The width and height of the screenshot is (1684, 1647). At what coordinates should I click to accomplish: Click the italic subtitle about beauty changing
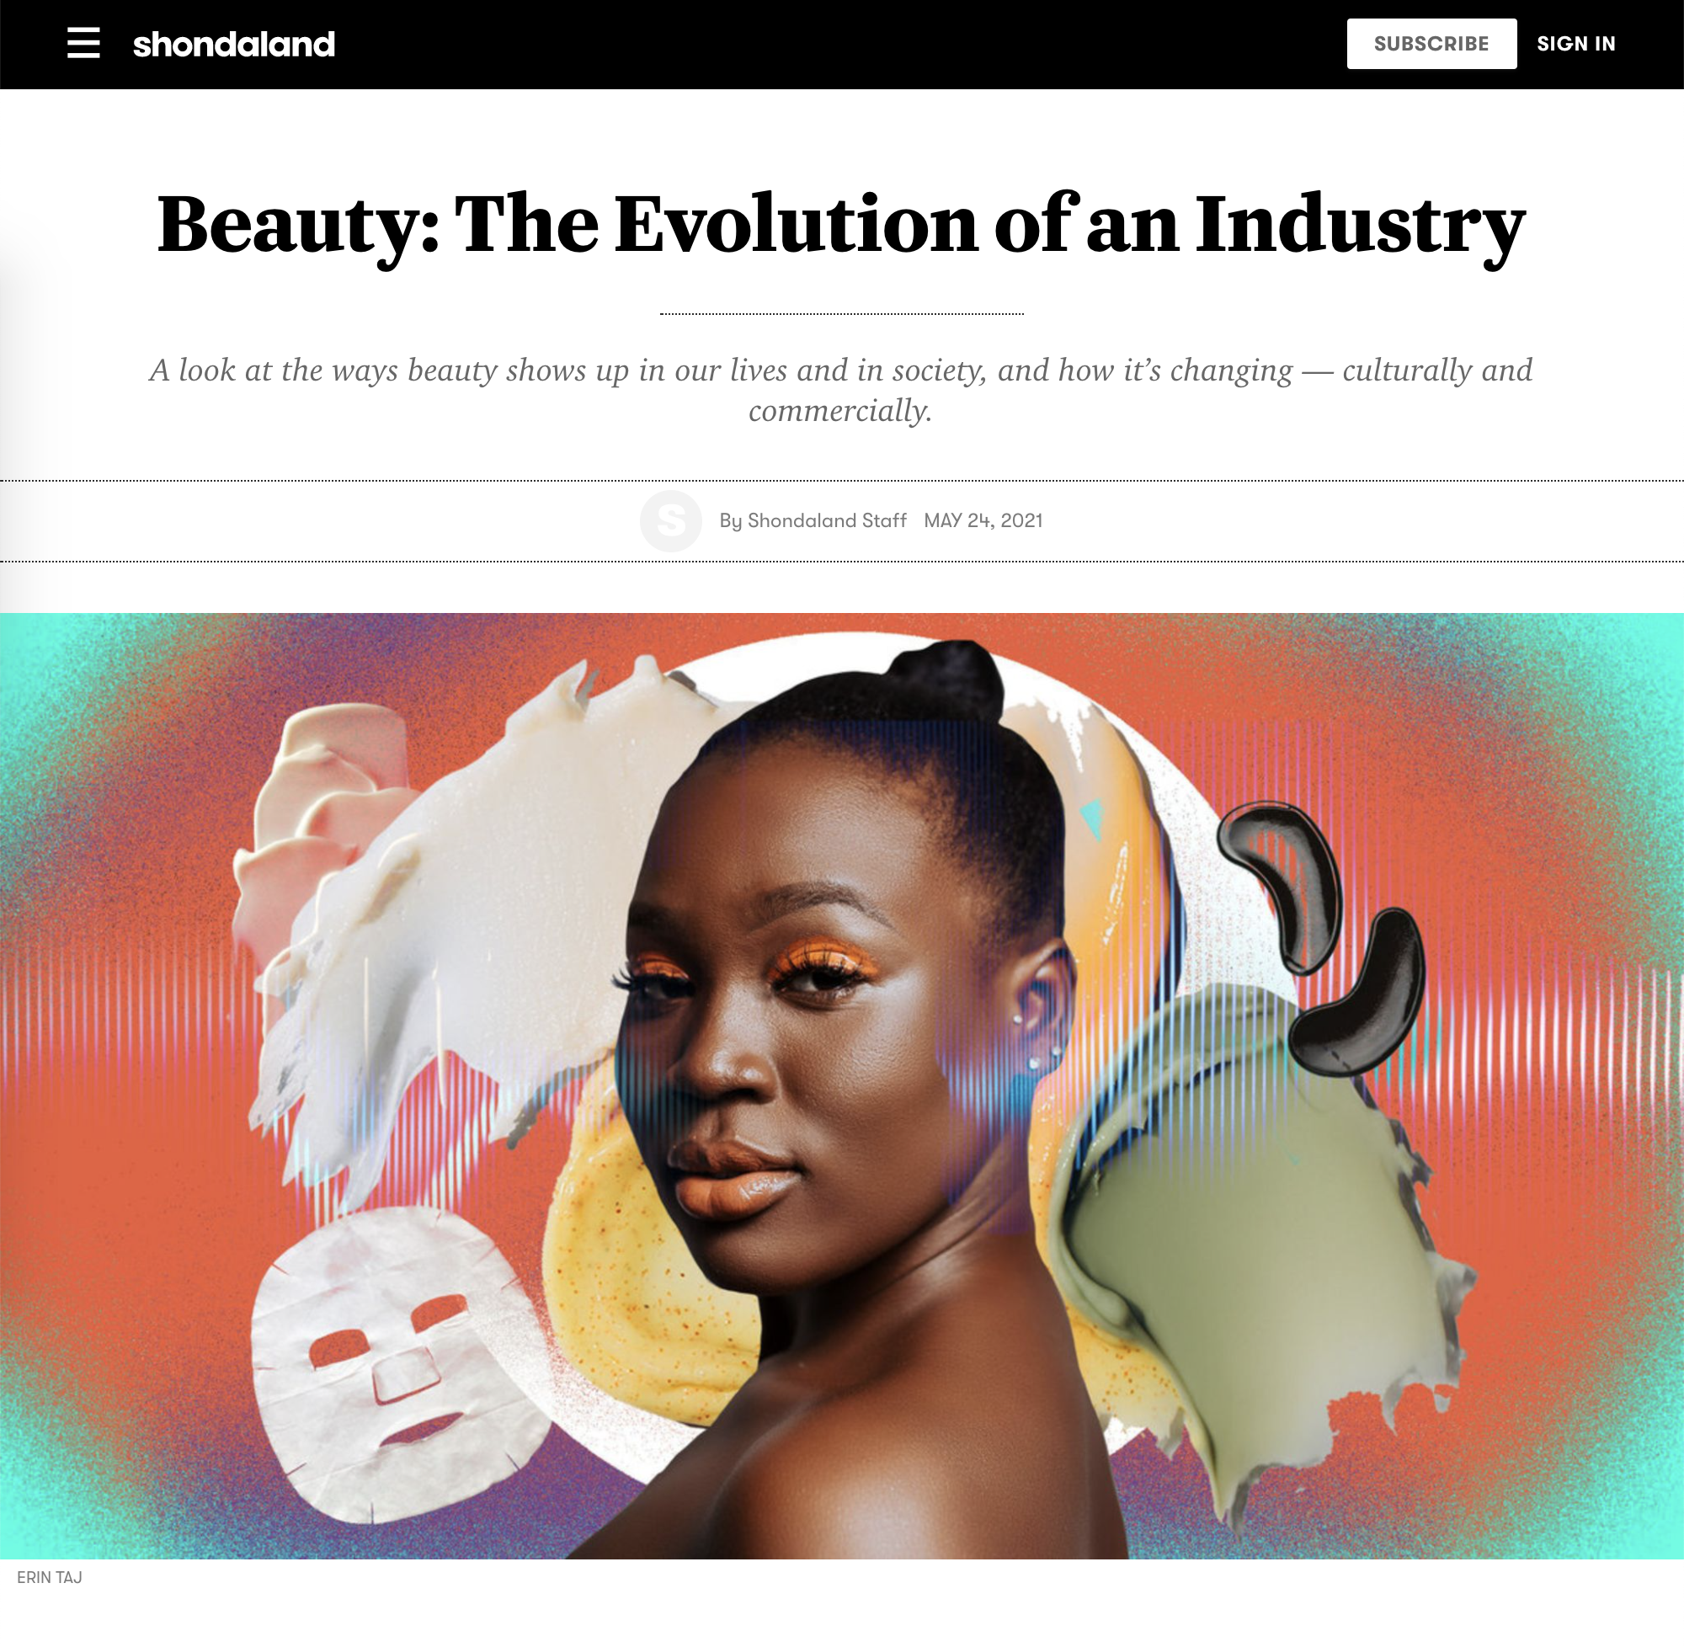[840, 389]
